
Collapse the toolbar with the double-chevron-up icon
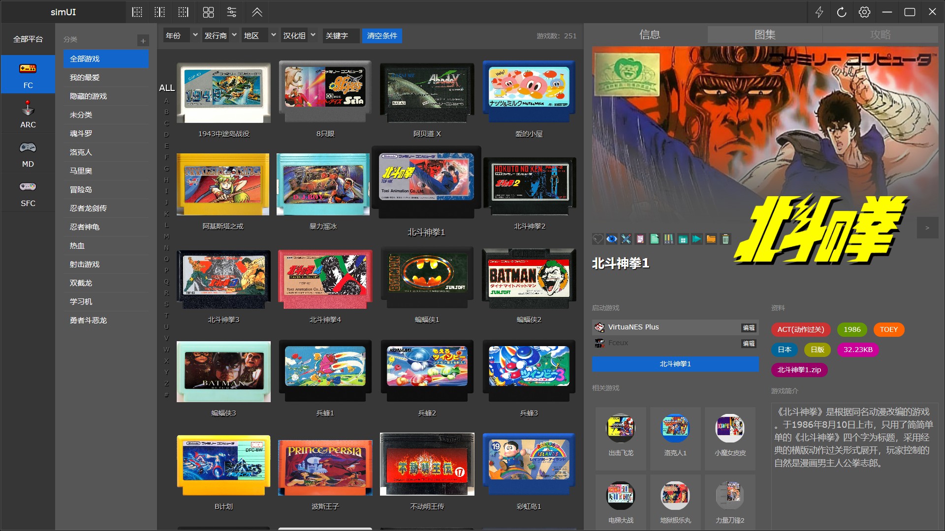coord(257,12)
